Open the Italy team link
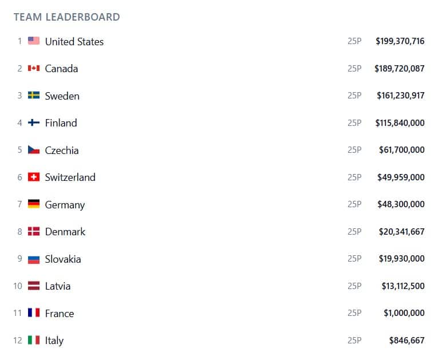The width and height of the screenshot is (434, 356). [54, 341]
